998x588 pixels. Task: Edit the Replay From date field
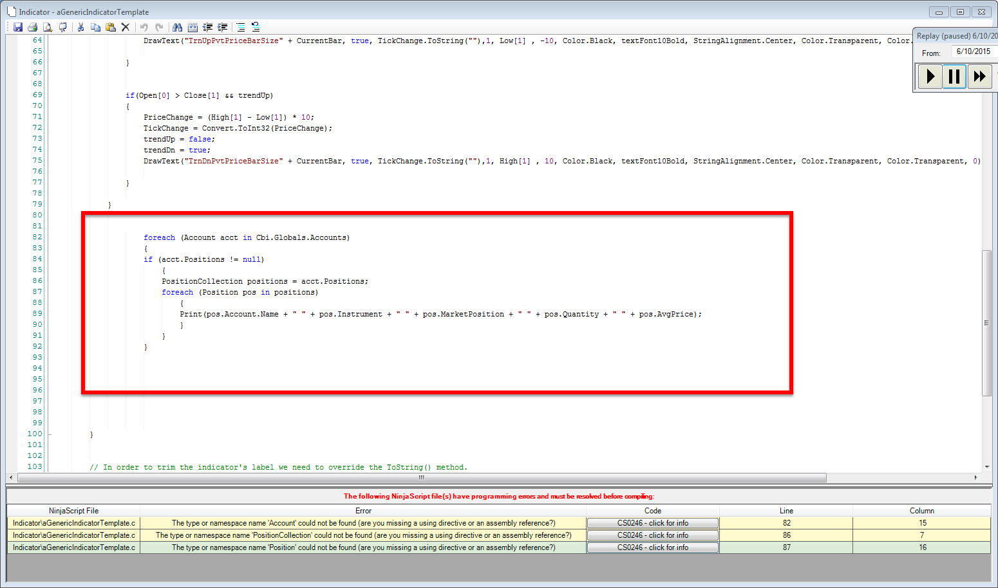pyautogui.click(x=974, y=51)
